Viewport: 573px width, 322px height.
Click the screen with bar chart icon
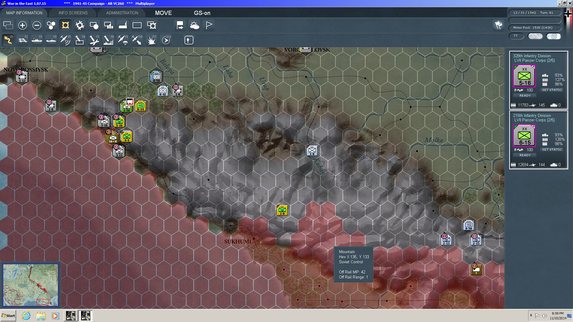(x=108, y=25)
